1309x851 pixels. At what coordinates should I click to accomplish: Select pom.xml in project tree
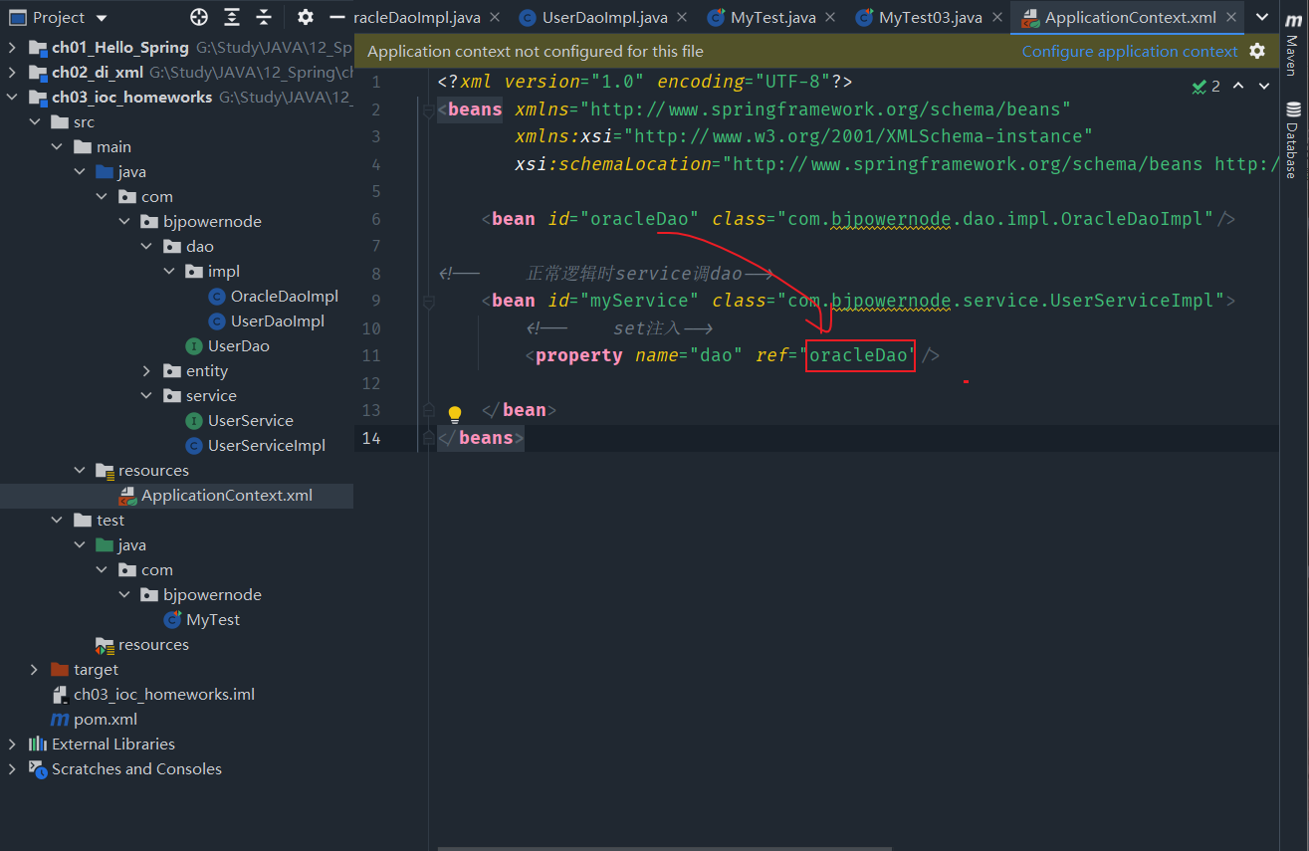[x=106, y=719]
